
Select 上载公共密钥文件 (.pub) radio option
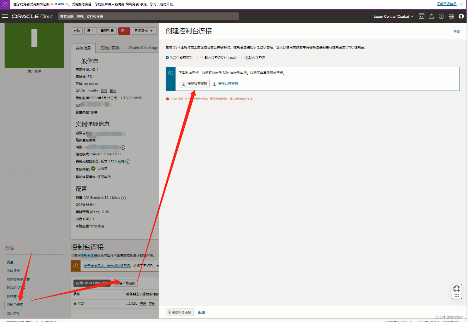[199, 58]
